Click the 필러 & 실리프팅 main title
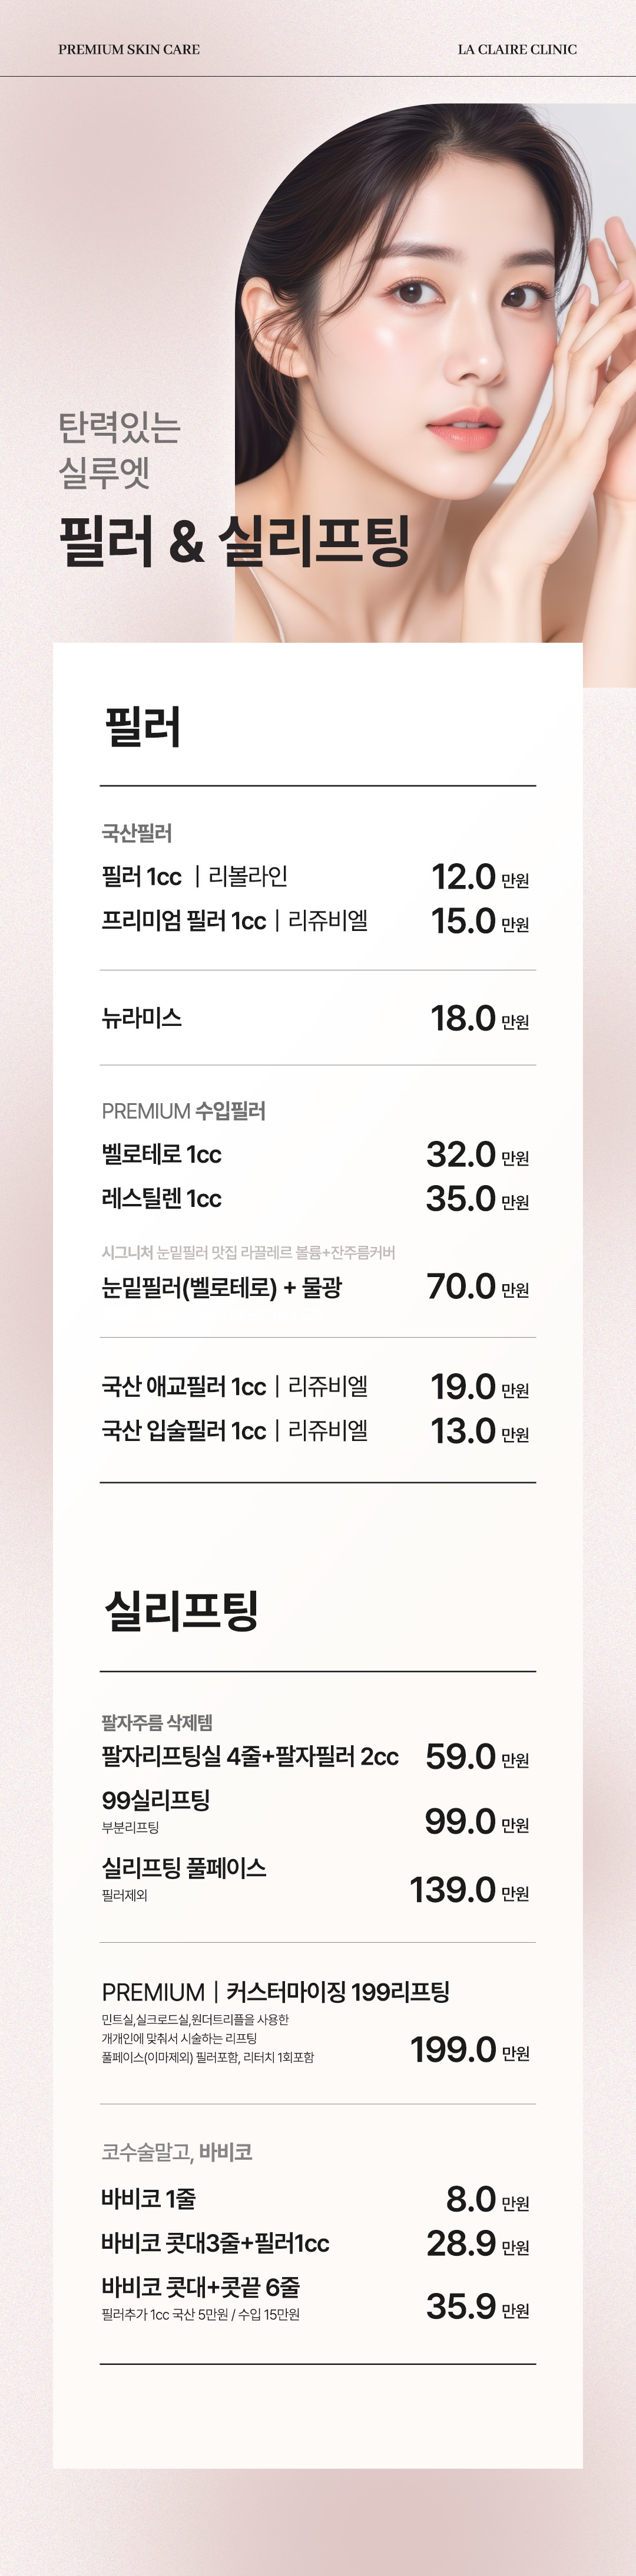The image size is (636, 2576). coord(234,541)
